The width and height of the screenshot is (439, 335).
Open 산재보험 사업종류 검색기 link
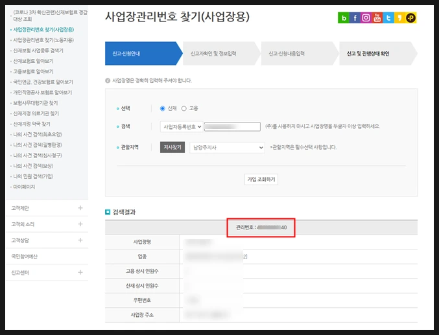tap(38, 51)
